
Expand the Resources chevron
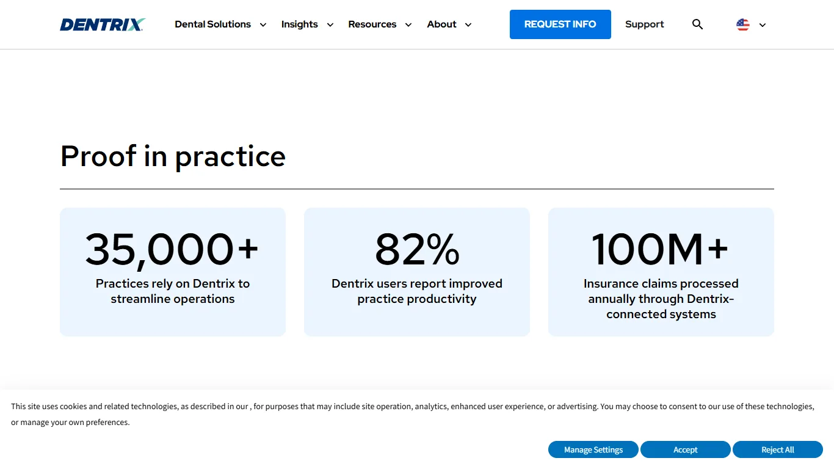click(408, 25)
